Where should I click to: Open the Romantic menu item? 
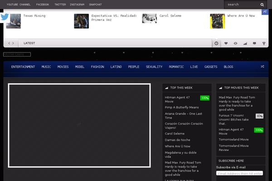(176, 67)
